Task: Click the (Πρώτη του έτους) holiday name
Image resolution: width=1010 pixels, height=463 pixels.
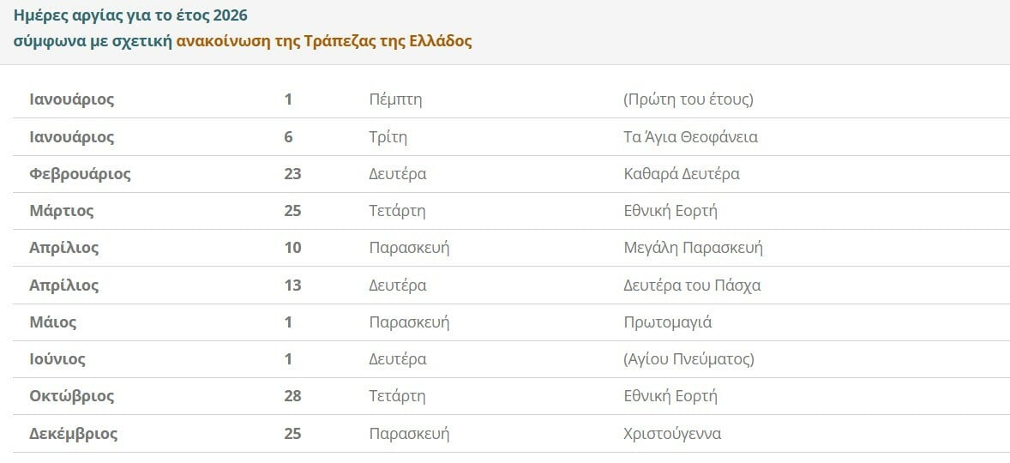Action: (688, 99)
